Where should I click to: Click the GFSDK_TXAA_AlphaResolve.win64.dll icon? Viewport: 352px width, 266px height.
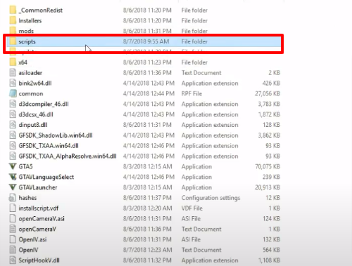pyautogui.click(x=13, y=156)
